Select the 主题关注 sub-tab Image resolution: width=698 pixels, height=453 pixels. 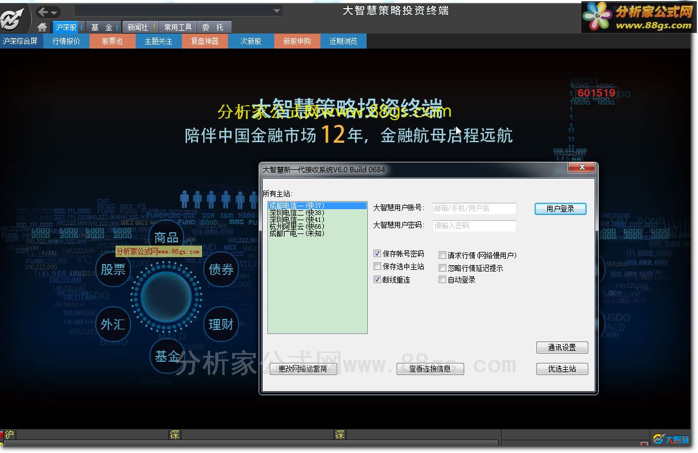(159, 41)
